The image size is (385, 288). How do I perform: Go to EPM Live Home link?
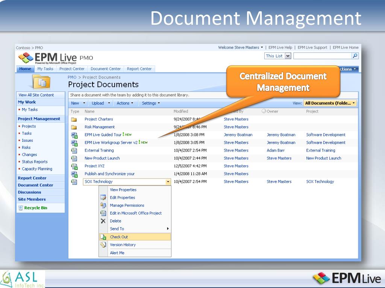tap(346, 48)
